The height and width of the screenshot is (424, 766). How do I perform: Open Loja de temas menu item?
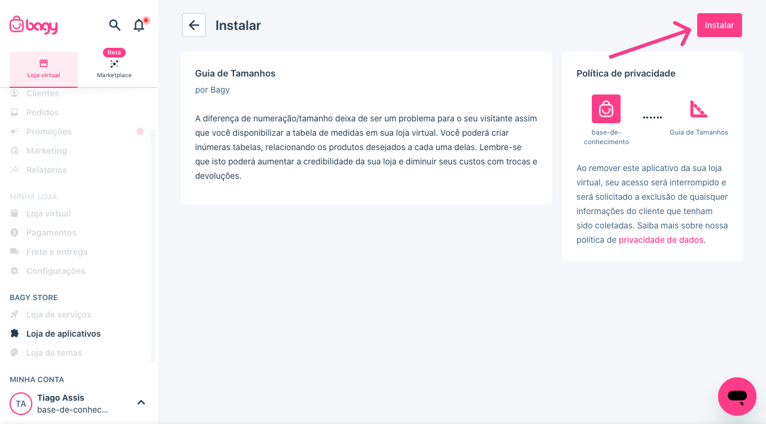(x=54, y=353)
